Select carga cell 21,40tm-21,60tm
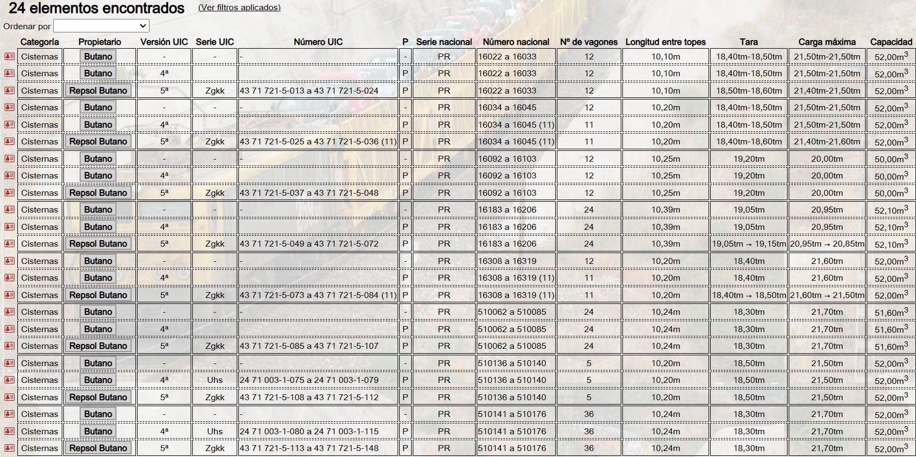 pyautogui.click(x=827, y=141)
